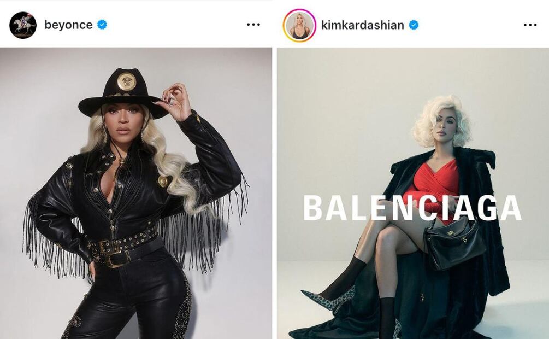Image resolution: width=549 pixels, height=339 pixels.
Task: Open beyonce's profile picture avatar
Action: 23,25
